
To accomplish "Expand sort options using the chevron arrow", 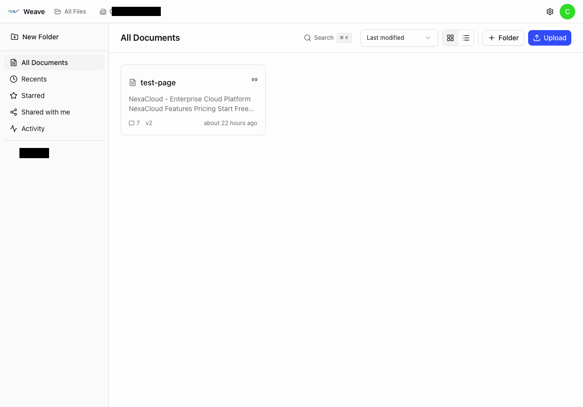I will pyautogui.click(x=428, y=38).
